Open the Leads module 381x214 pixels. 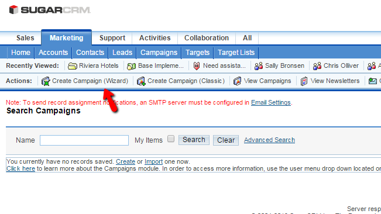coord(122,53)
